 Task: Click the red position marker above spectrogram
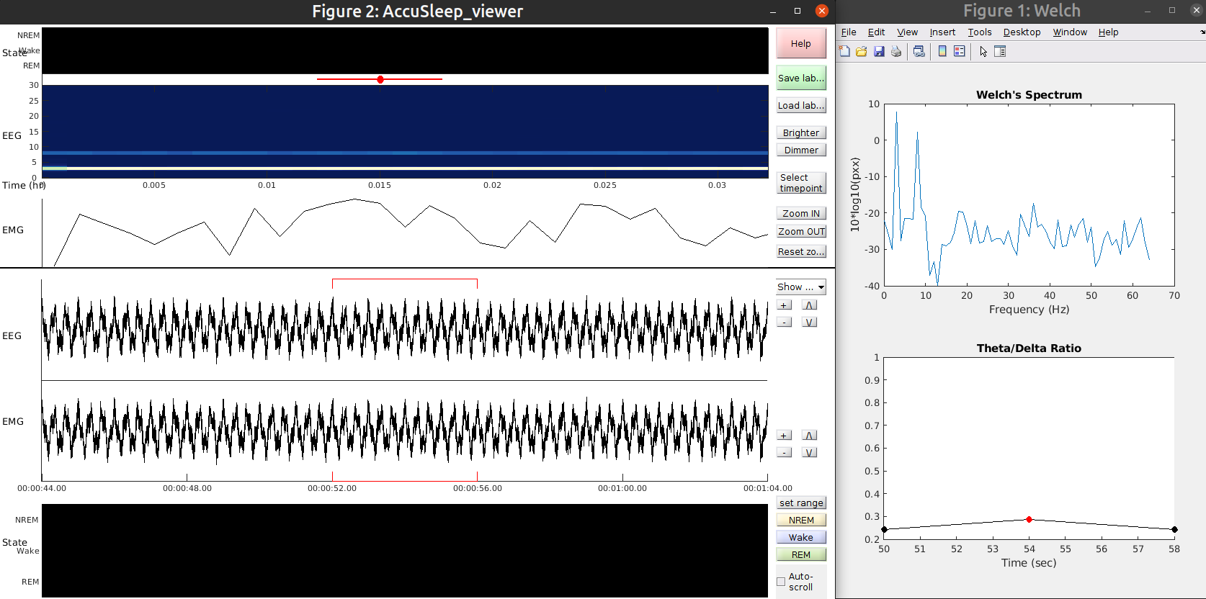pos(380,79)
